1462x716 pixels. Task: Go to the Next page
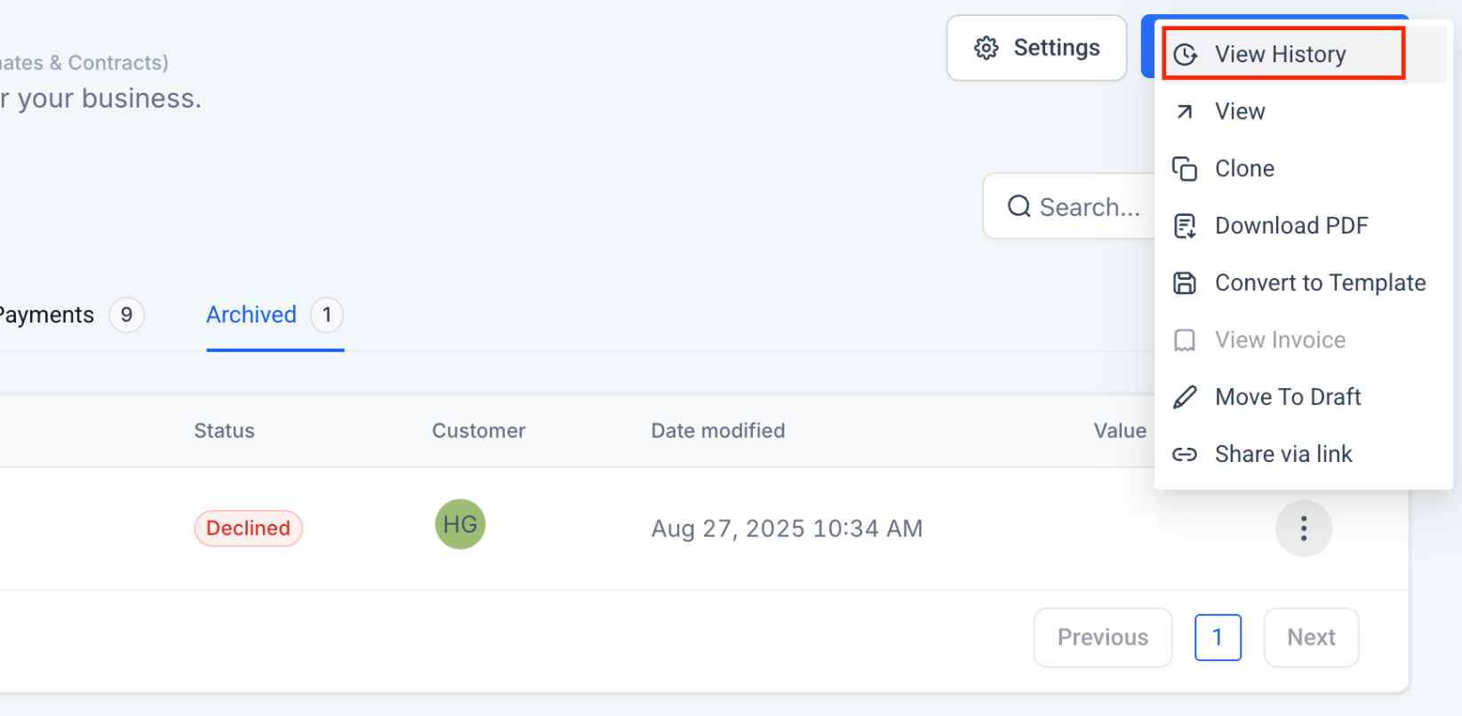1311,638
